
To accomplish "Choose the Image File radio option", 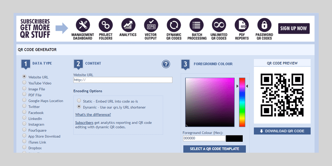I will (24, 88).
